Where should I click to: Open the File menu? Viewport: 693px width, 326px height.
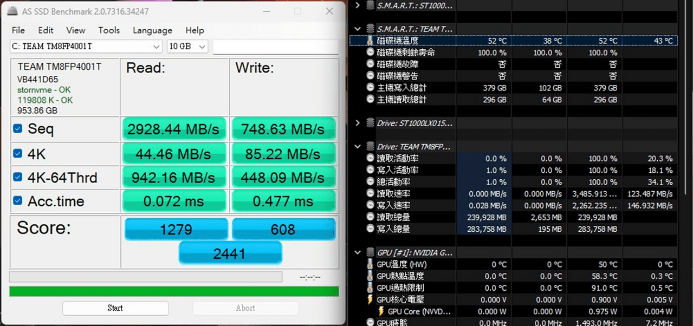coord(18,30)
